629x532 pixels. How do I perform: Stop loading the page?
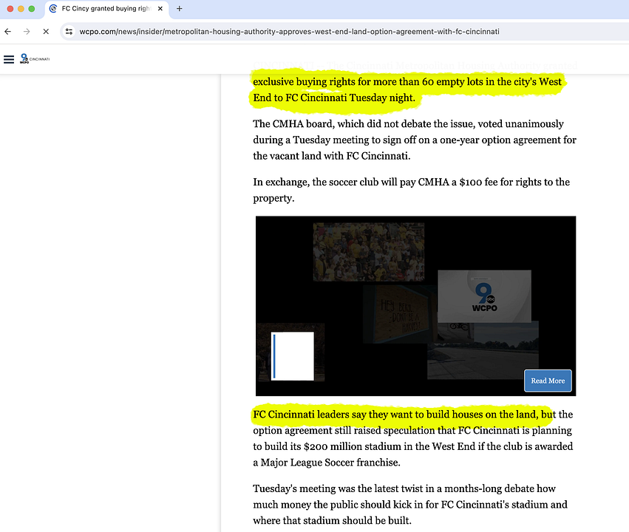coord(46,31)
